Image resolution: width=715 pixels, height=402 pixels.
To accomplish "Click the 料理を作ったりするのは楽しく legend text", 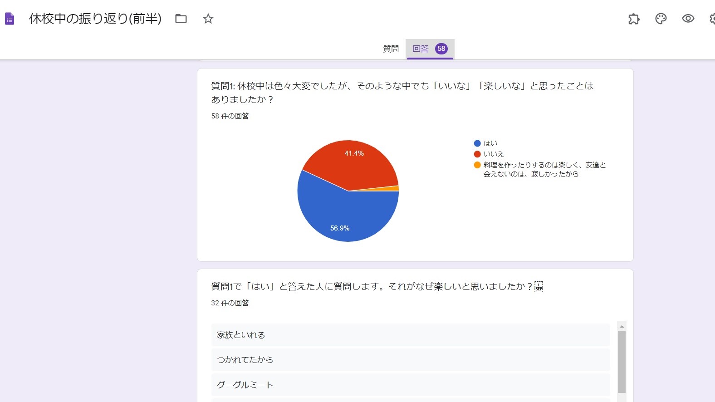I will (545, 169).
